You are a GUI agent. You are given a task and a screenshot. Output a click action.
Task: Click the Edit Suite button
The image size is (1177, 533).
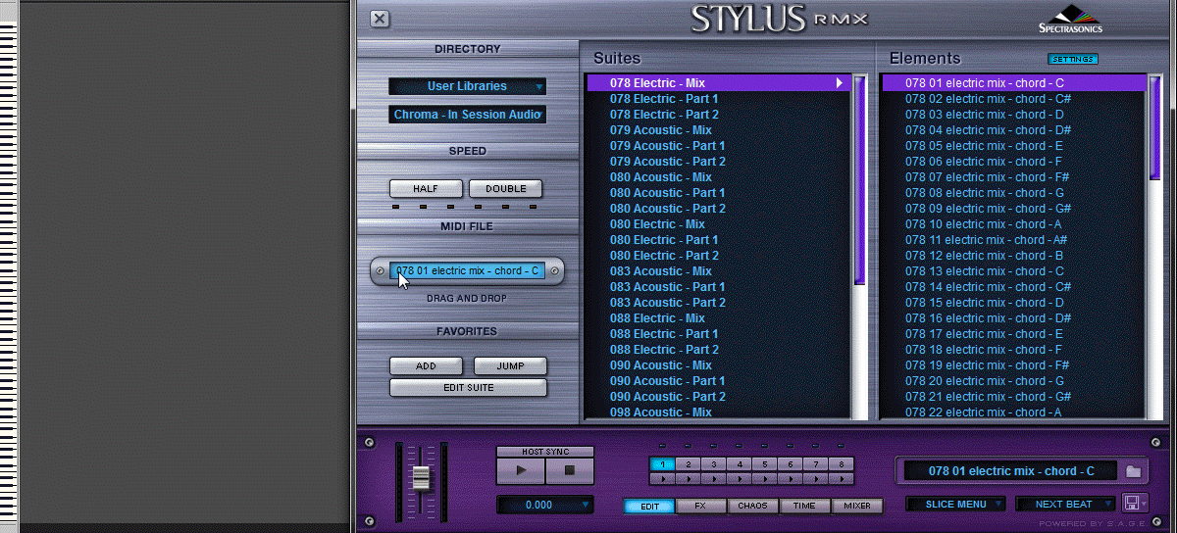[468, 388]
